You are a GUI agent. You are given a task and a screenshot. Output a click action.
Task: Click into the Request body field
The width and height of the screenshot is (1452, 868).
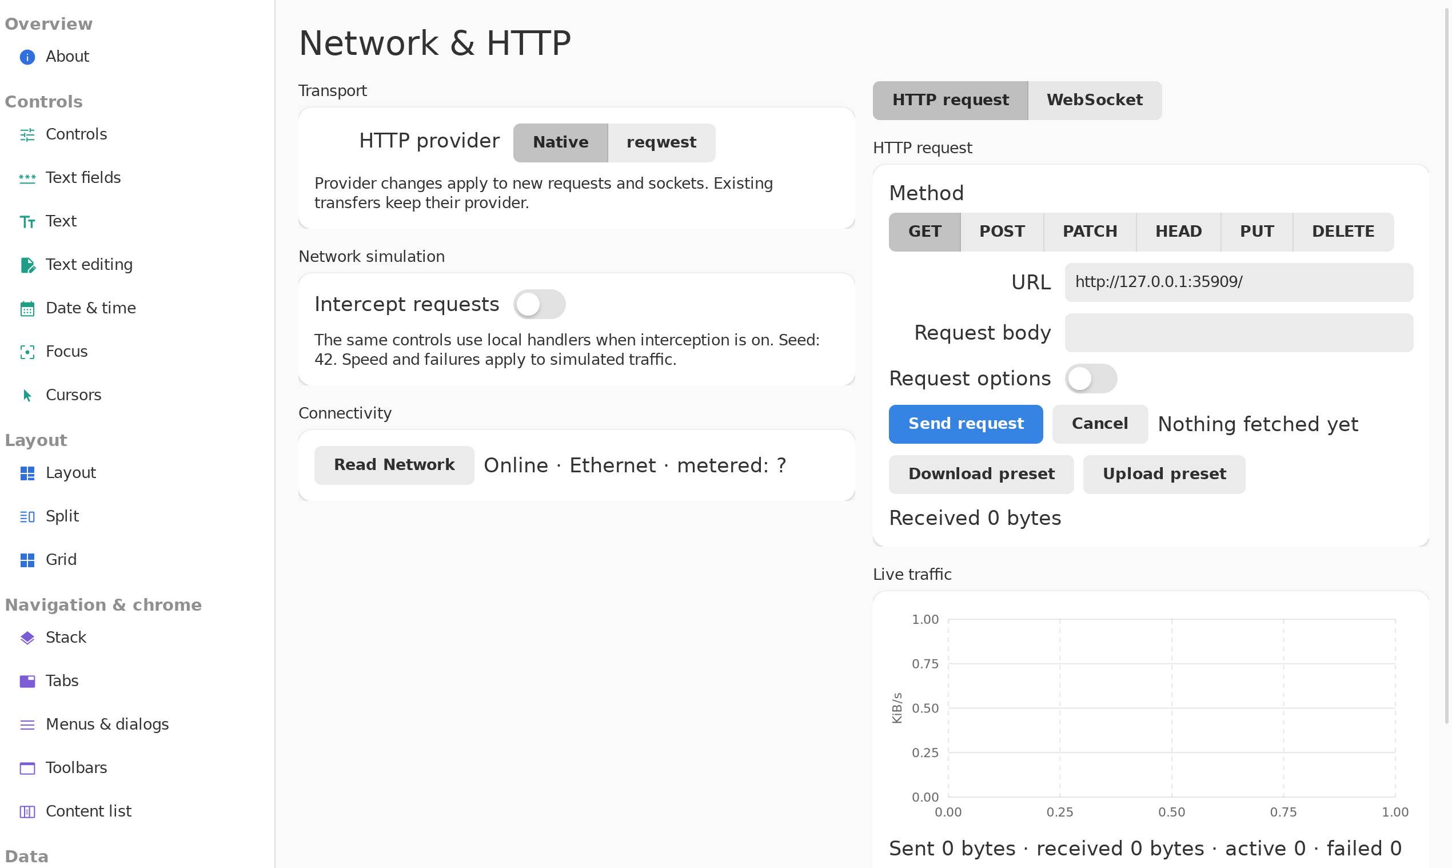pyautogui.click(x=1239, y=333)
